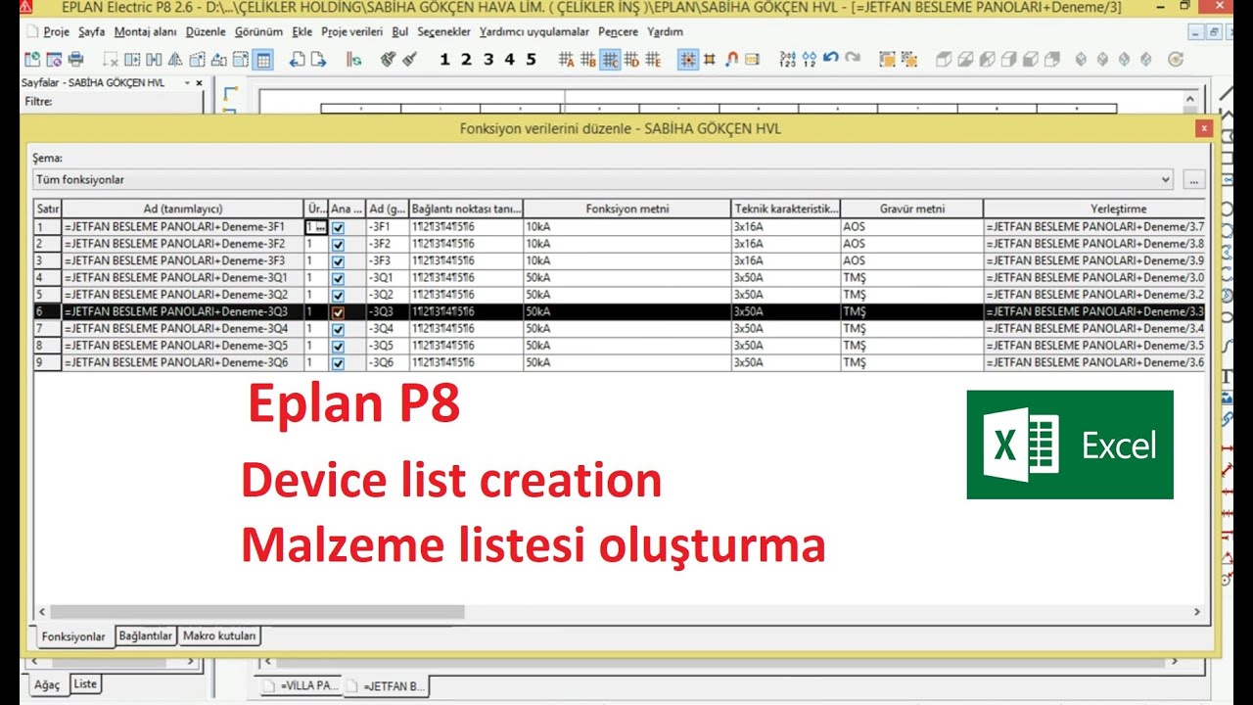Image resolution: width=1253 pixels, height=705 pixels.
Task: Click the gray redo arrow icon
Action: (853, 59)
